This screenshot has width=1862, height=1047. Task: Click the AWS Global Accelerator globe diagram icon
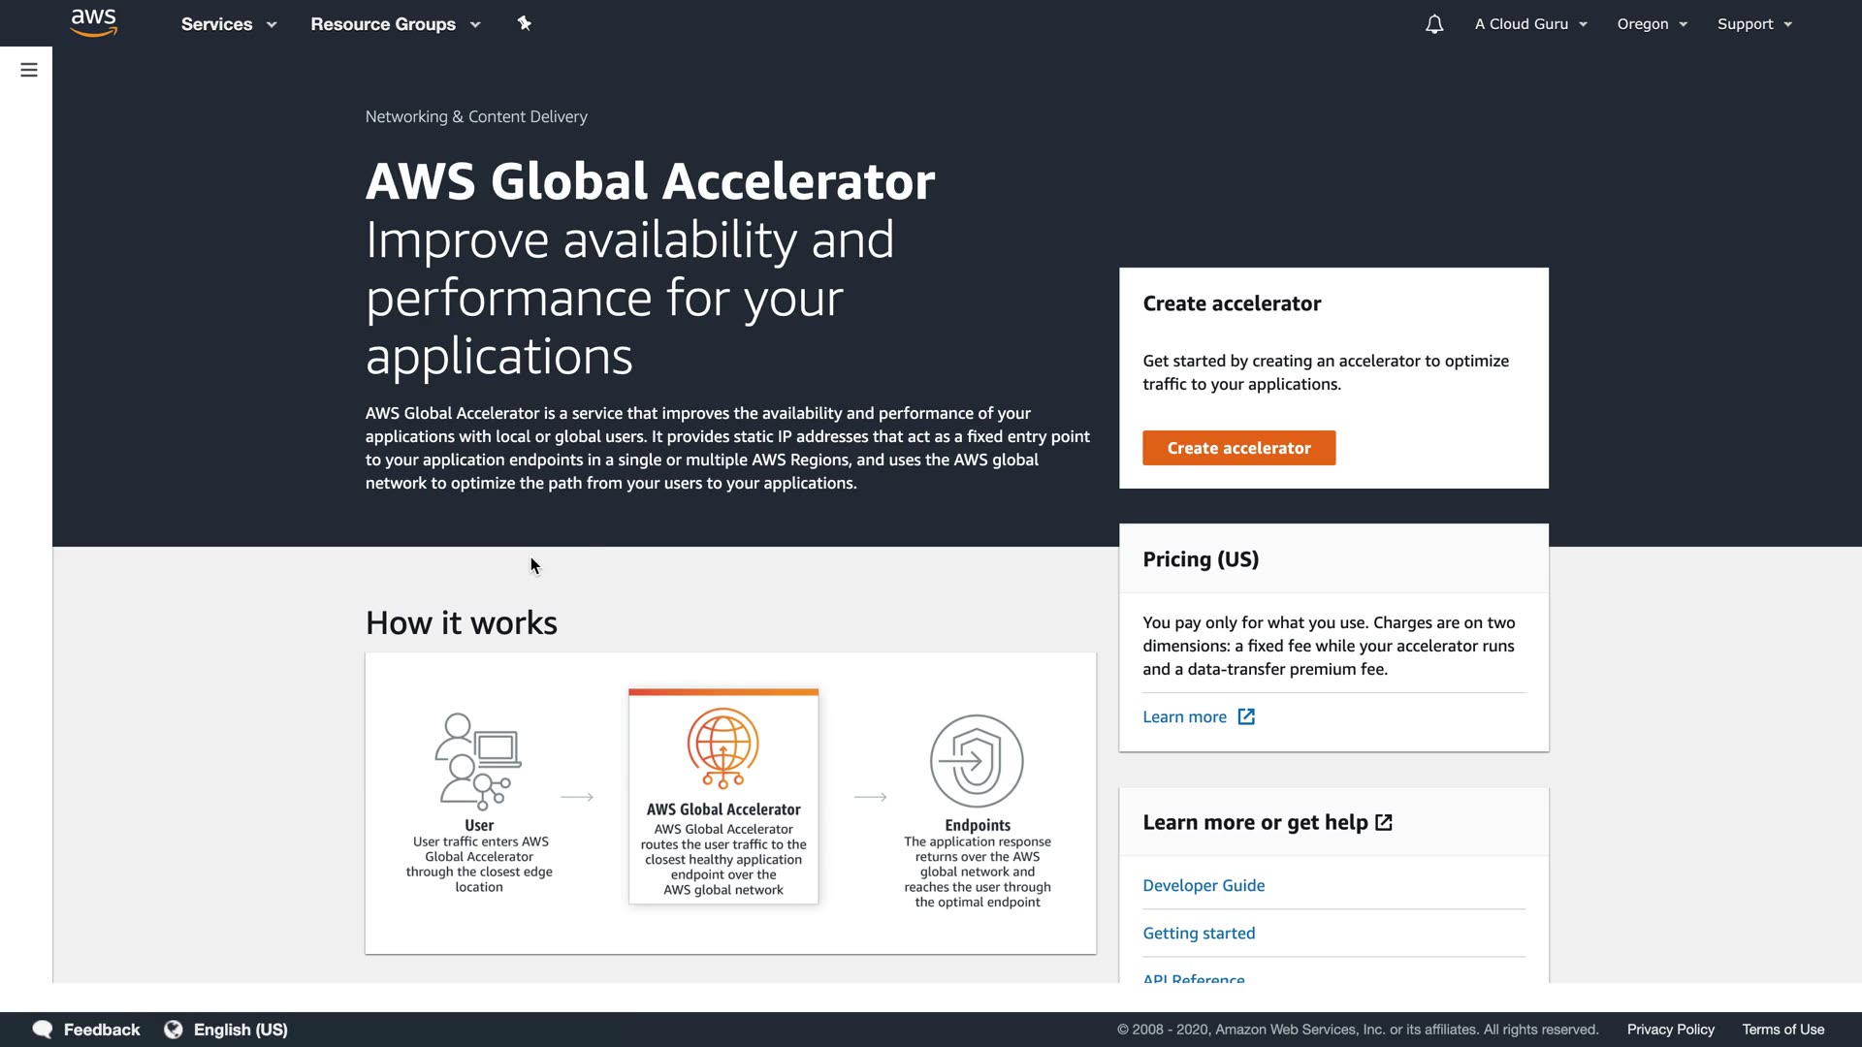point(723,747)
